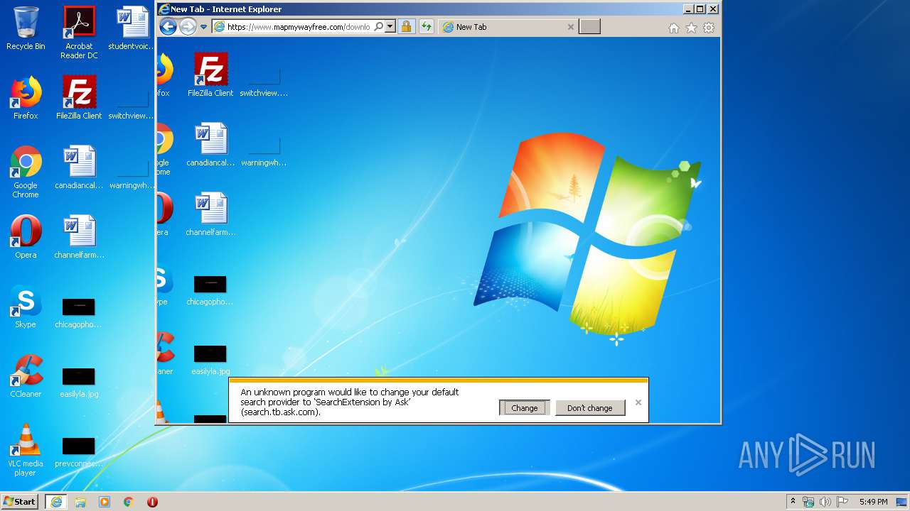
Task: Go to Internet Explorer home page
Action: 674,28
